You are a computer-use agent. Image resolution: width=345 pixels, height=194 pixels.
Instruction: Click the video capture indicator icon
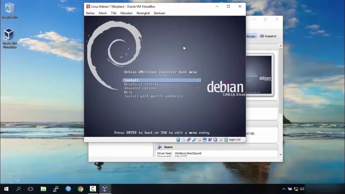(210, 140)
